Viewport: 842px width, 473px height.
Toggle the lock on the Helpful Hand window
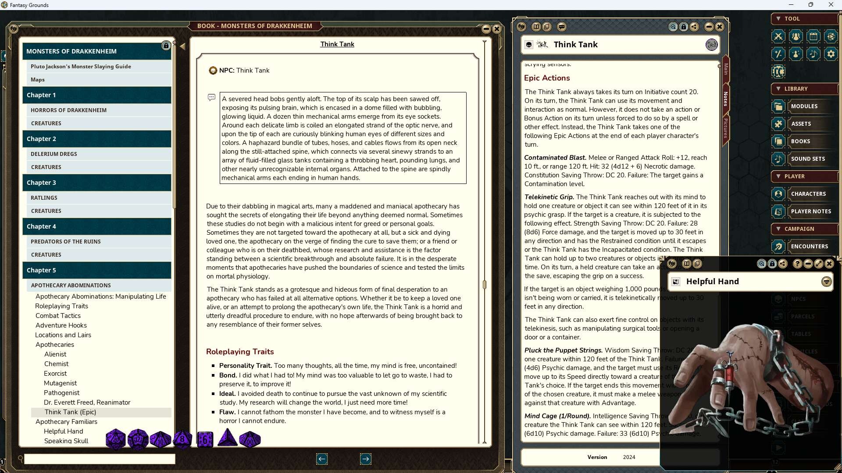coord(772,264)
